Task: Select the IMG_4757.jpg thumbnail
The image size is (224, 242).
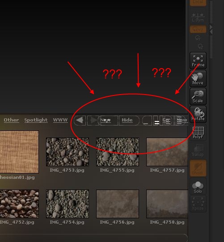Action: 167,152
